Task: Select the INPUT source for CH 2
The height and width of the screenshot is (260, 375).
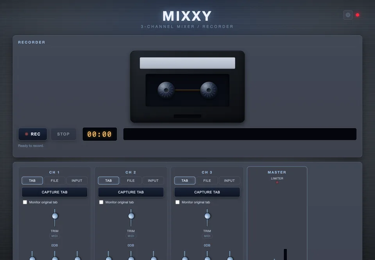Action: pos(153,180)
